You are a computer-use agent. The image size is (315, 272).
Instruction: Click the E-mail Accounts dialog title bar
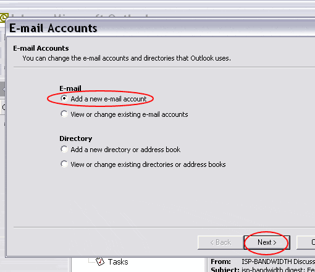(x=161, y=28)
